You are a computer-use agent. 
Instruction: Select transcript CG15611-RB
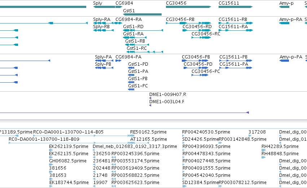[233, 19]
